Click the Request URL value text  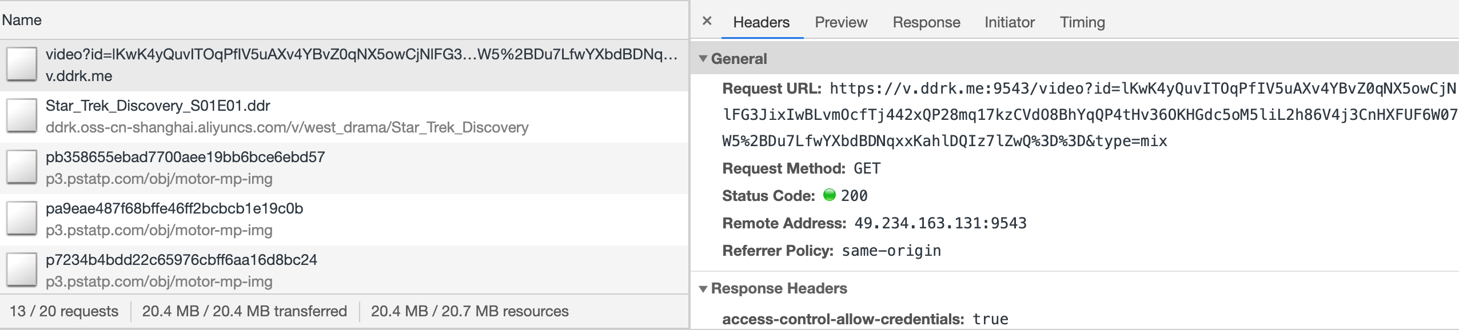pos(1086,115)
